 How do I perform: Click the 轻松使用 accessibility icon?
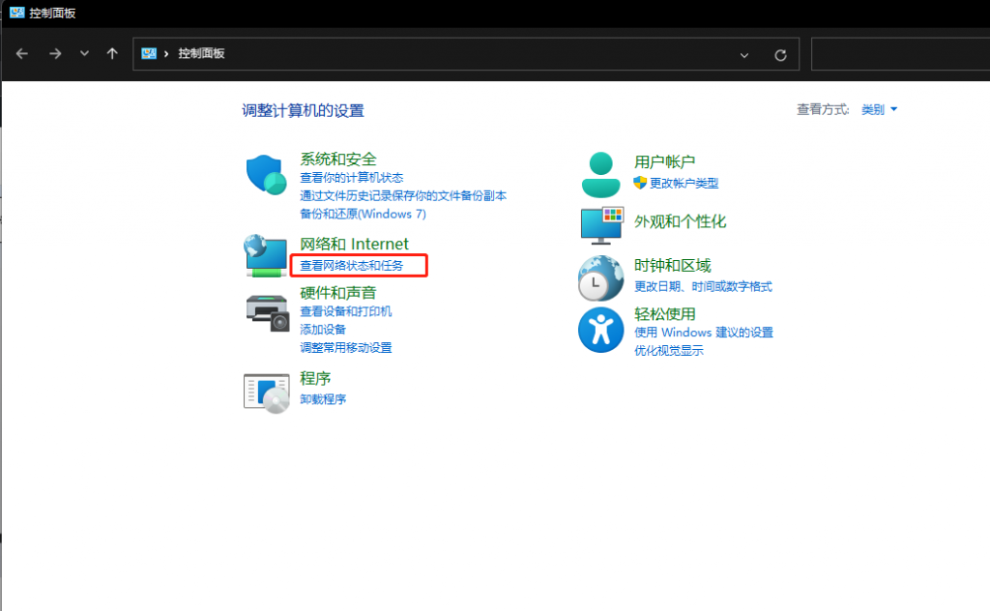tap(600, 330)
